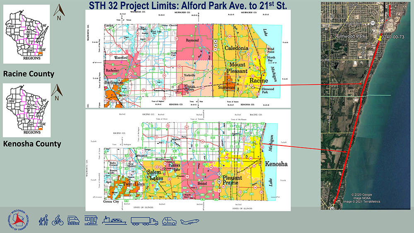Click the cargo ship icon
Screen dimensions: 414x233
115,220
